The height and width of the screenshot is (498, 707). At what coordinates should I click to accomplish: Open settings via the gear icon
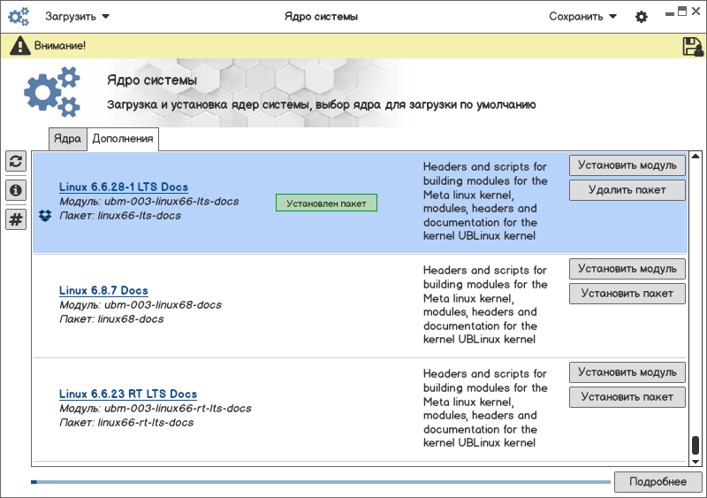642,17
